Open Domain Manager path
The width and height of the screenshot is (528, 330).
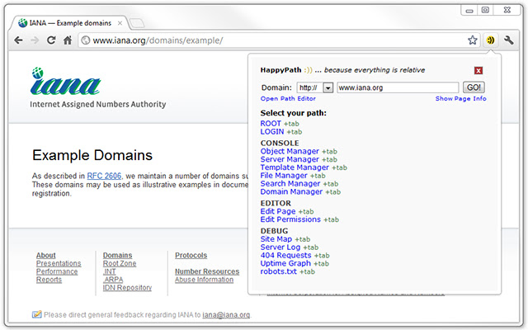click(x=291, y=191)
